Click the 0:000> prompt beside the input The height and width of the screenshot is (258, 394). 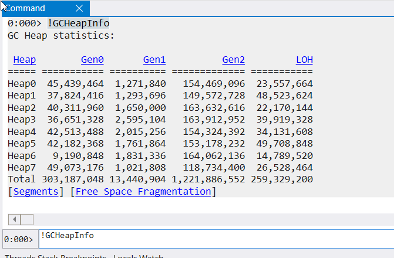click(19, 239)
